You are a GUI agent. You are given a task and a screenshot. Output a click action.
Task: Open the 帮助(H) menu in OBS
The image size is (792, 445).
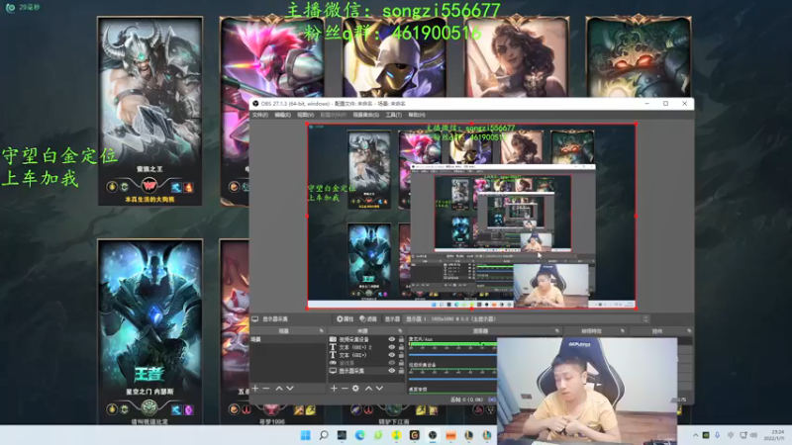click(416, 115)
